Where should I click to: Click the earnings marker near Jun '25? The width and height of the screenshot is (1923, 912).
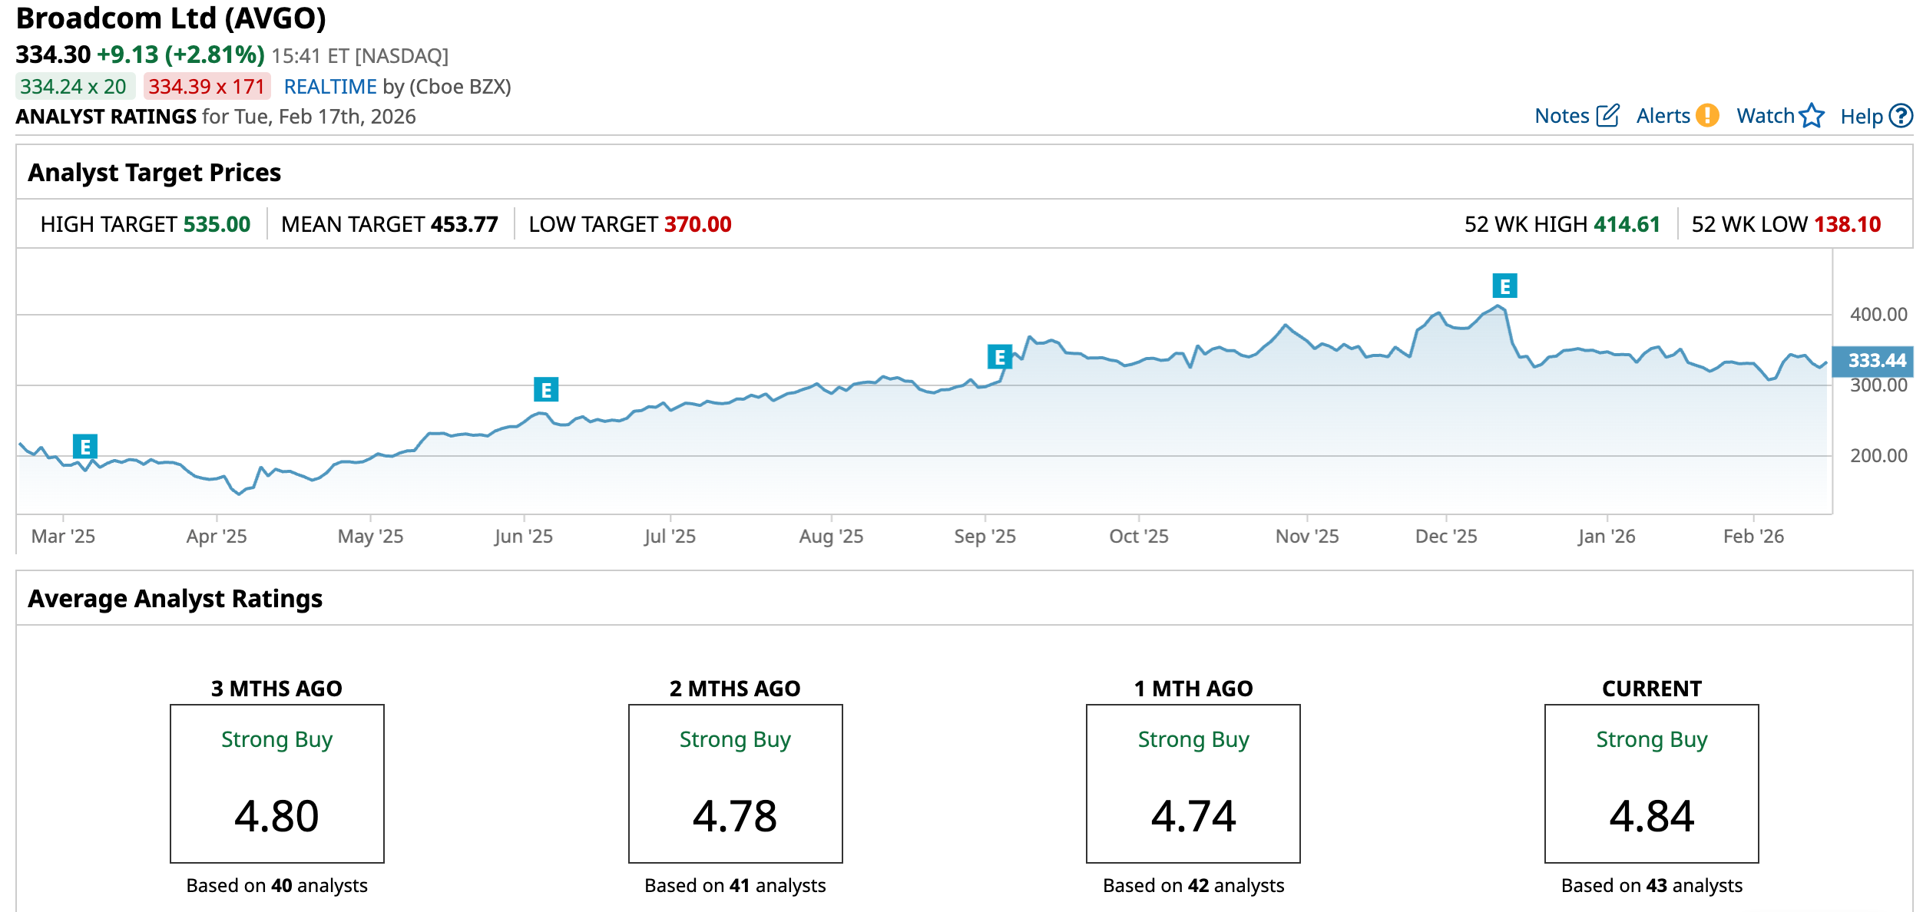(546, 390)
